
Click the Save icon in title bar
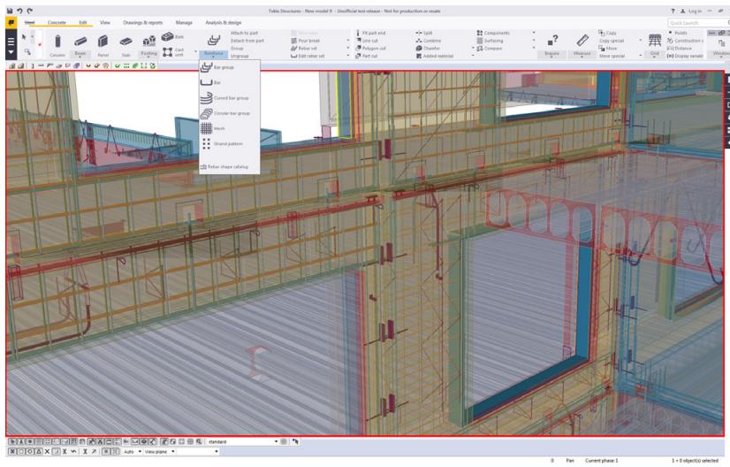pos(10,11)
